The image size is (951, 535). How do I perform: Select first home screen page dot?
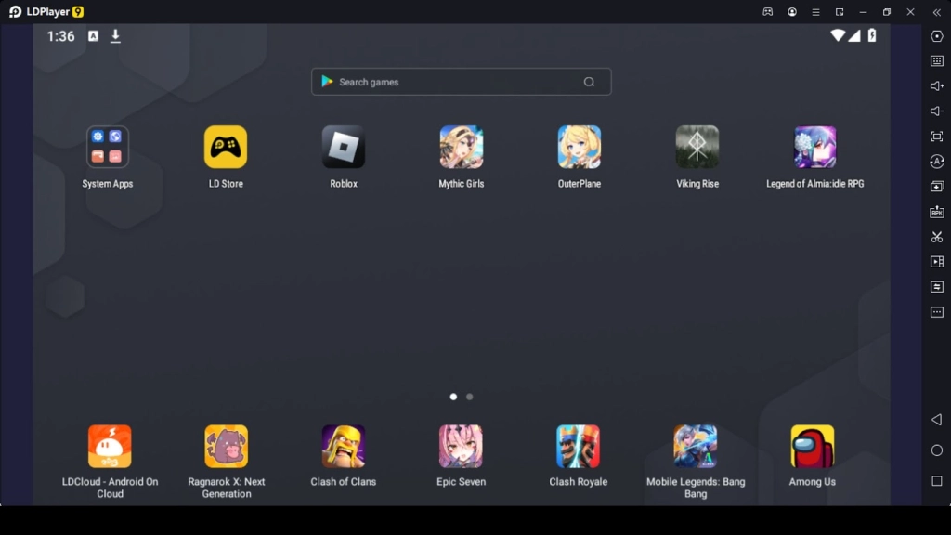pyautogui.click(x=453, y=397)
